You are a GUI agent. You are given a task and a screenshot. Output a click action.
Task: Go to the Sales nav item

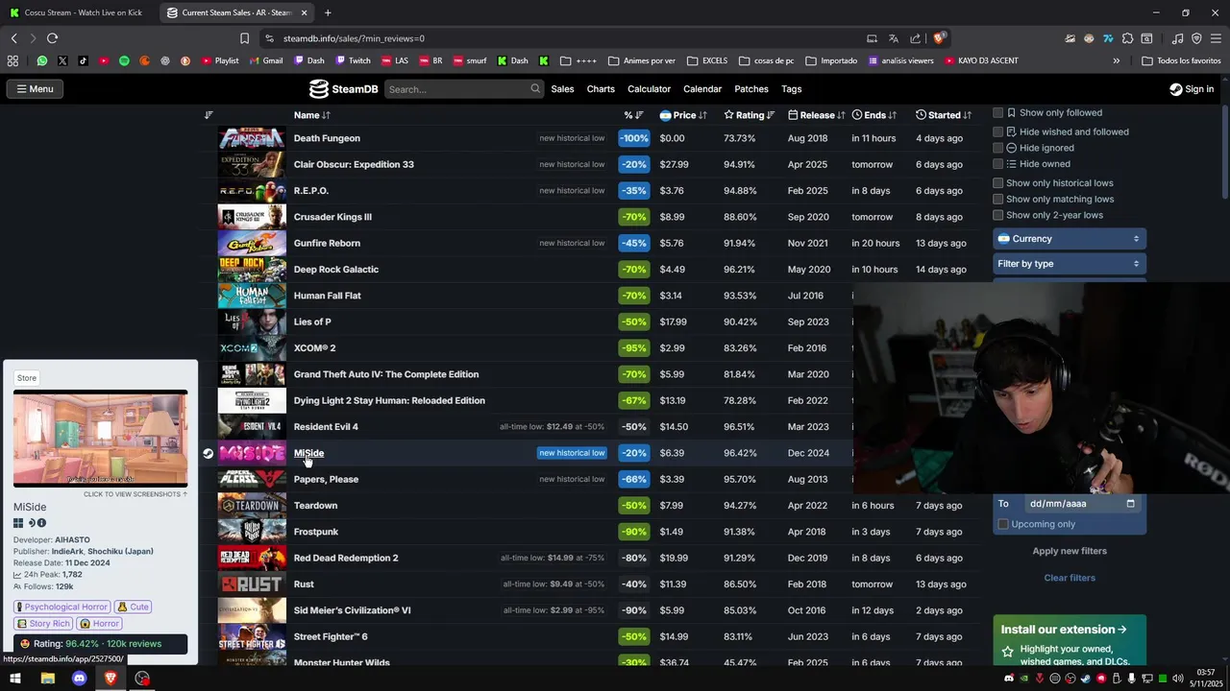[562, 89]
